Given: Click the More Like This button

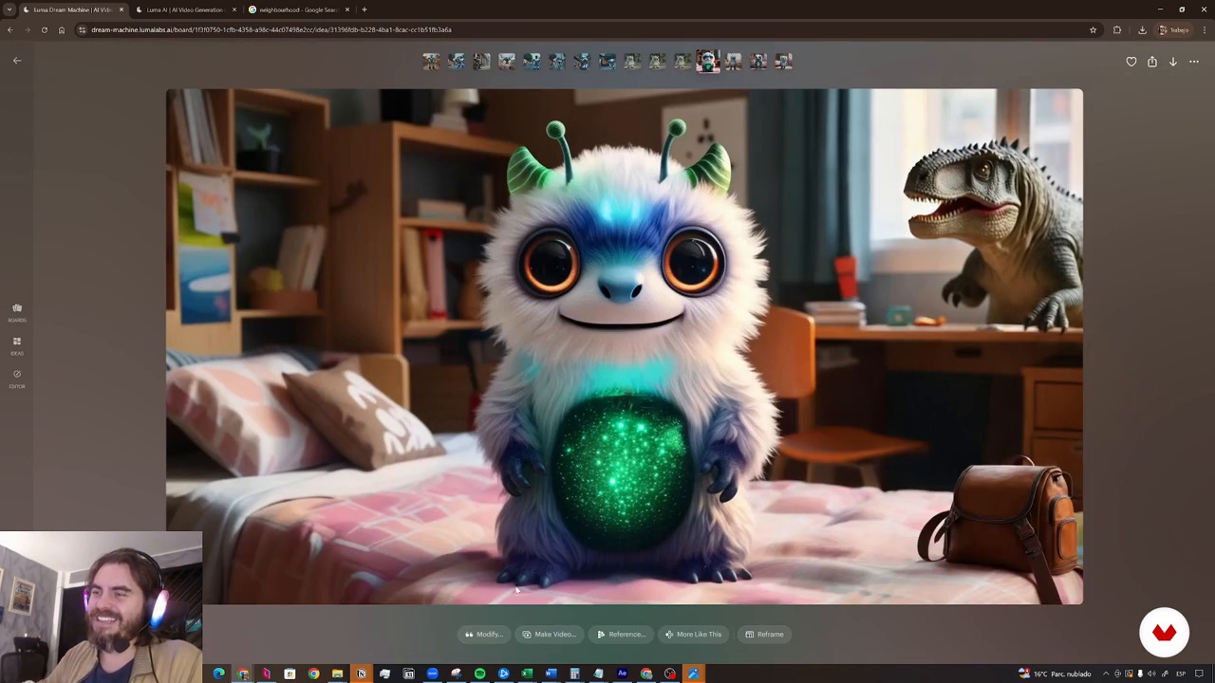Looking at the screenshot, I should 693,635.
